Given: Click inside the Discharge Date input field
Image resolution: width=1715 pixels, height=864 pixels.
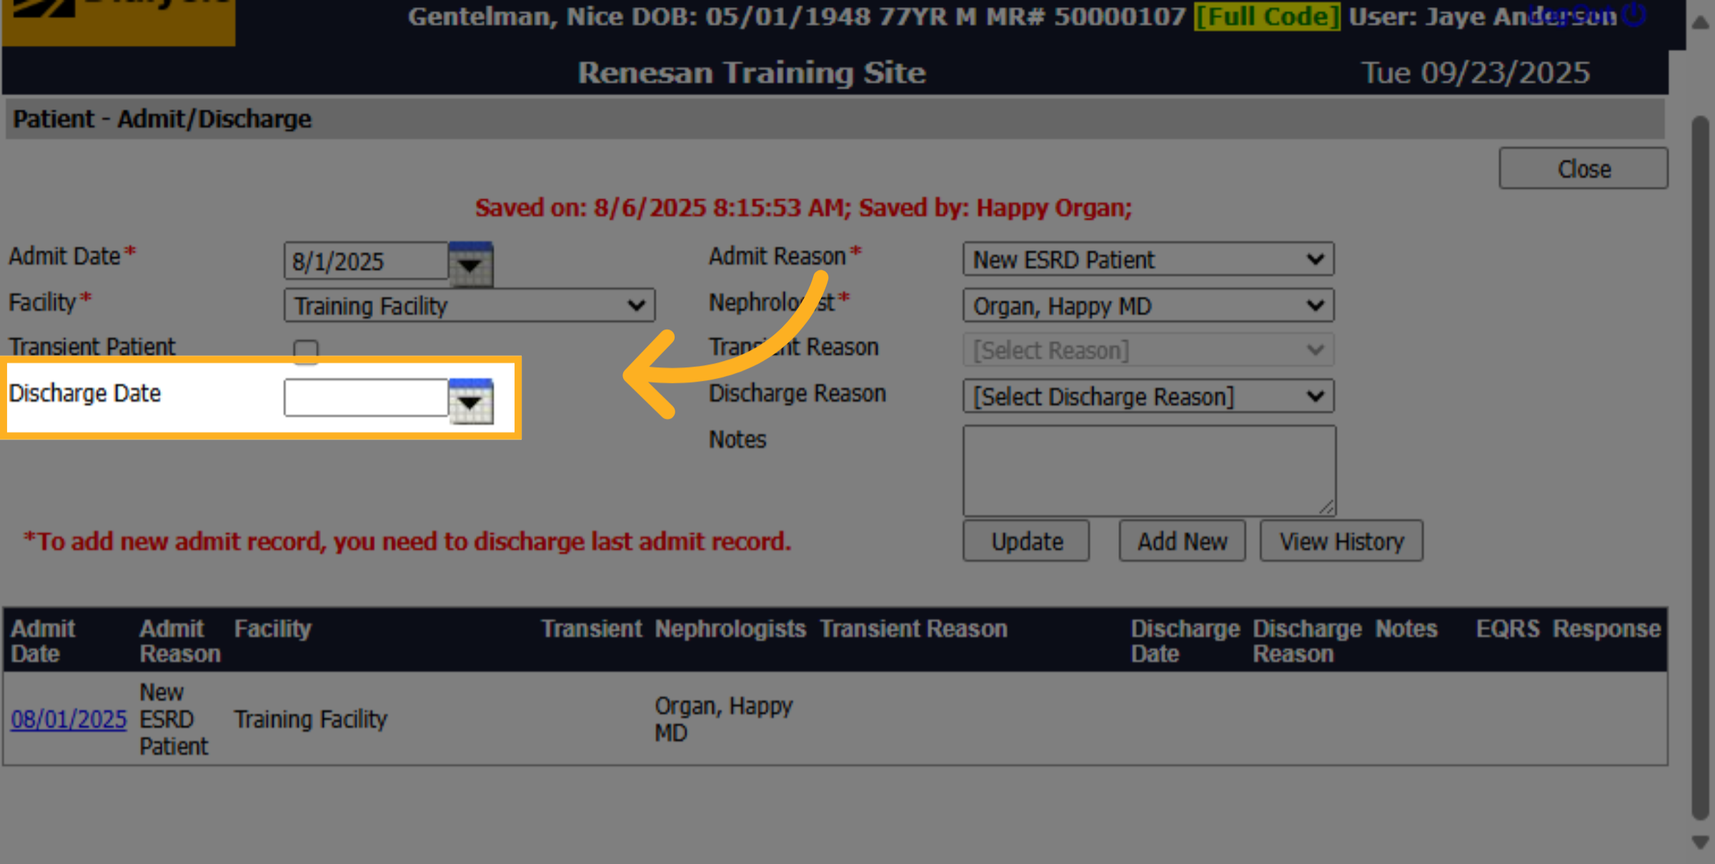Looking at the screenshot, I should click(x=366, y=397).
